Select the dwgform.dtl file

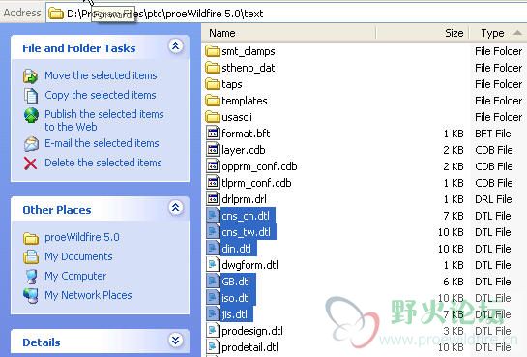coord(249,265)
